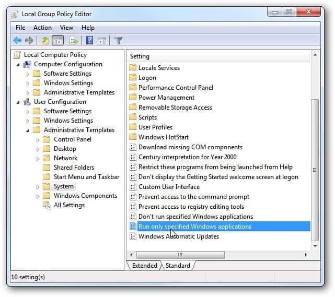Open the File menu
The image size is (335, 297).
point(20,28)
